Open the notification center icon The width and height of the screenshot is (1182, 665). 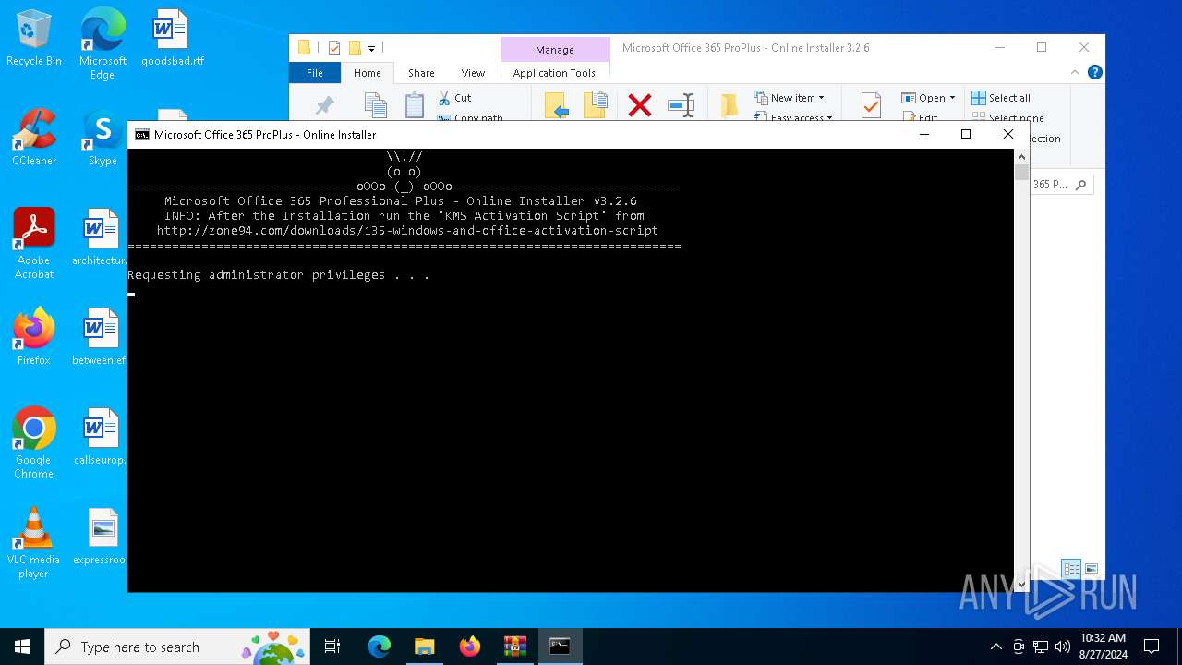[1152, 647]
